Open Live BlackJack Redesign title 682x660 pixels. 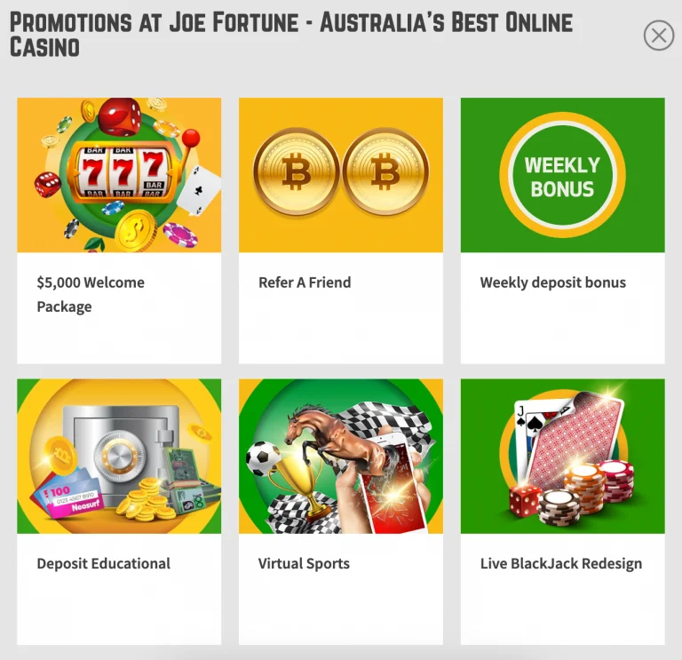(561, 564)
